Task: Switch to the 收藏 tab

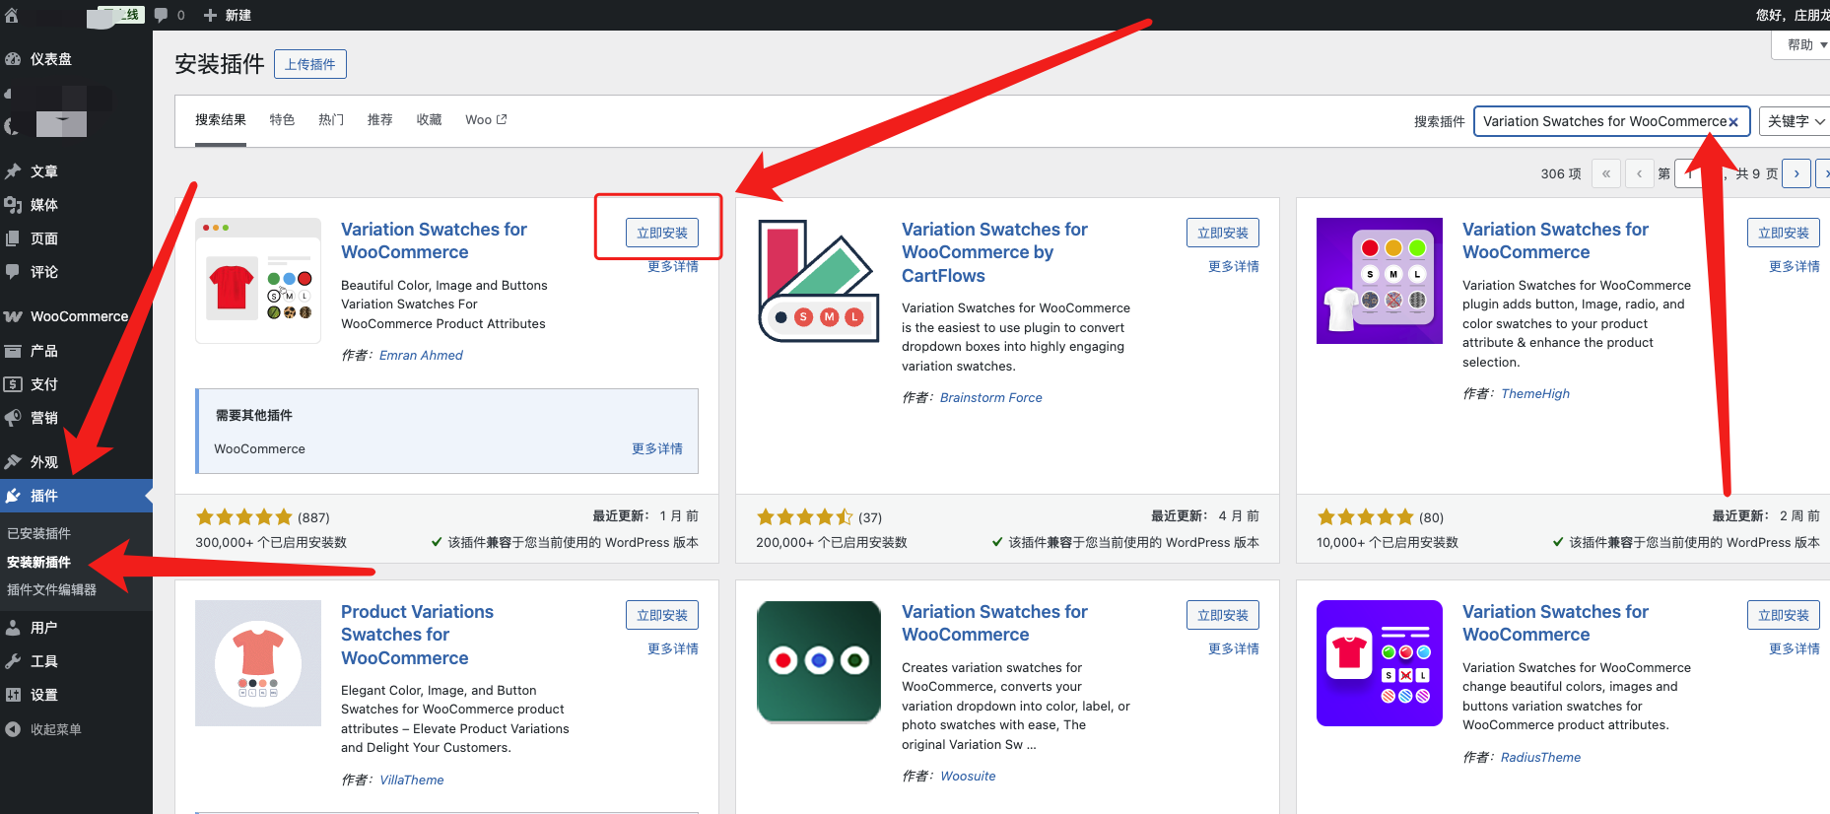Action: [x=429, y=119]
